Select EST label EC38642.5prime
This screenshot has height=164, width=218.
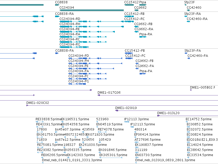click(200, 150)
